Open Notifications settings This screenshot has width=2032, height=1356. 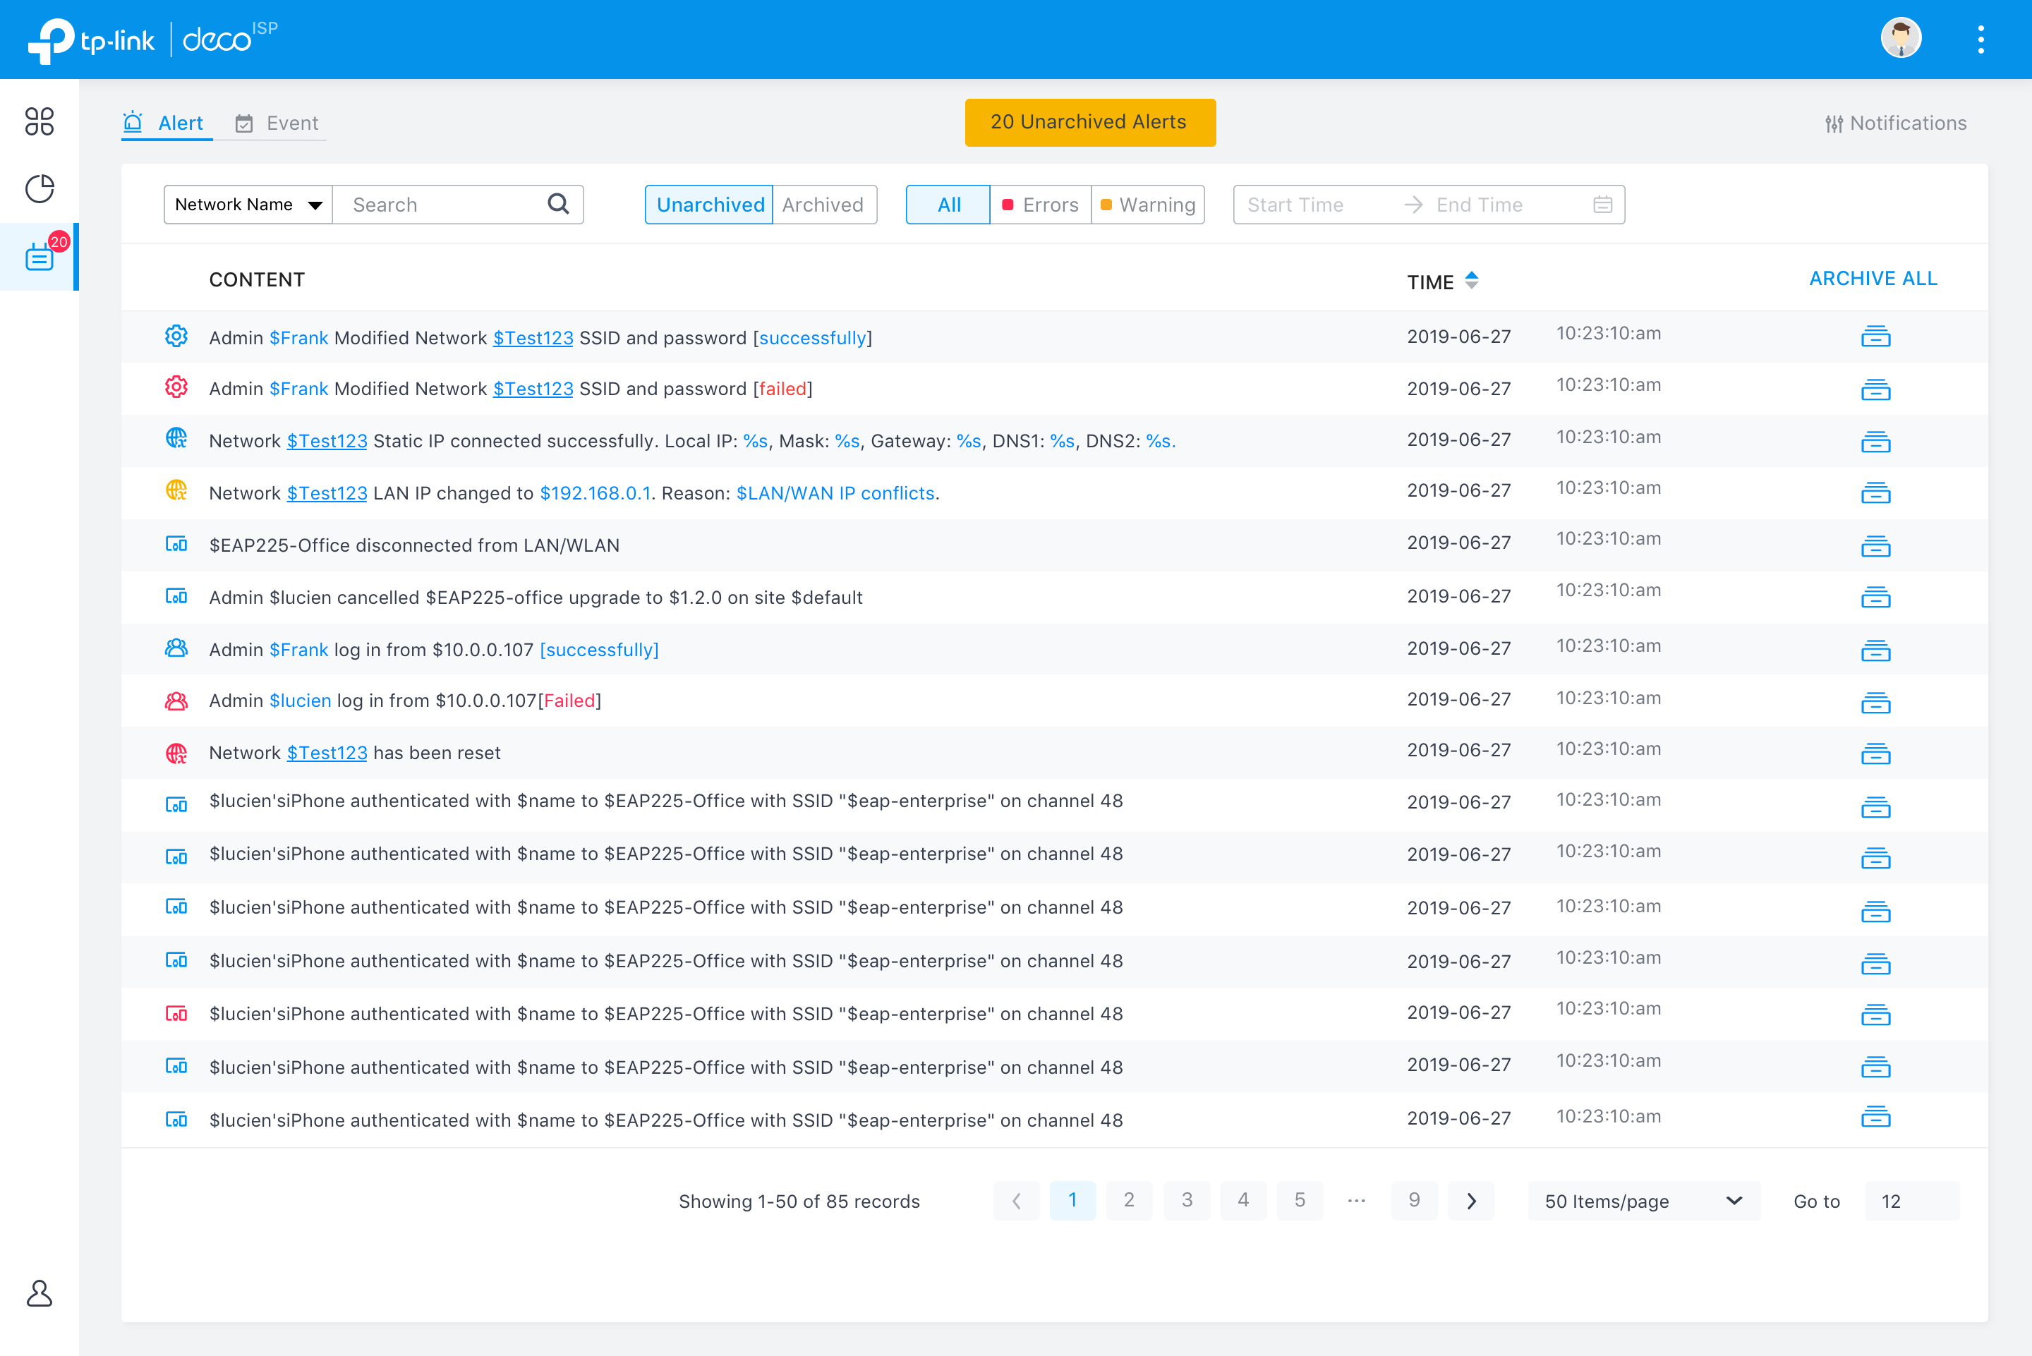1895,123
